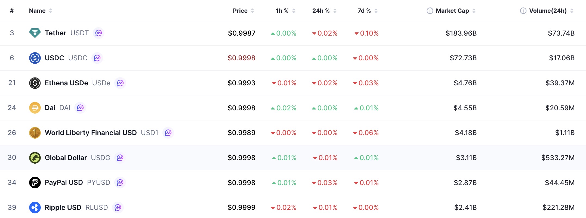The width and height of the screenshot is (586, 218).
Task: Sort by 24h % column arrows
Action: tap(335, 11)
